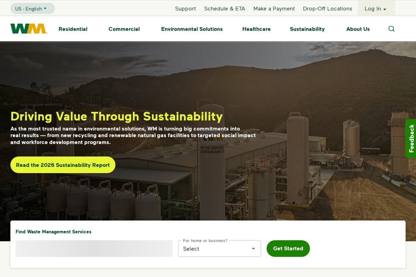Open the search magnifier icon
This screenshot has height=277, width=416.
[x=391, y=29]
